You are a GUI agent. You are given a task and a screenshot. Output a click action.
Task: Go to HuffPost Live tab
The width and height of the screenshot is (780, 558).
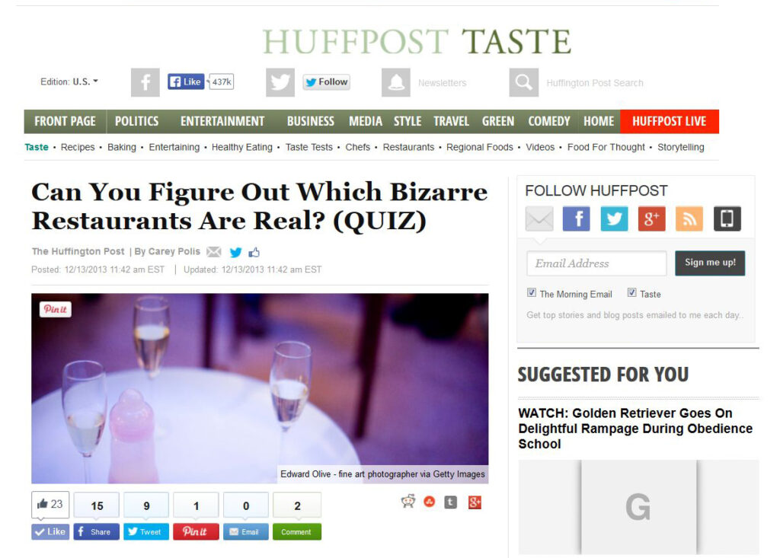[669, 121]
